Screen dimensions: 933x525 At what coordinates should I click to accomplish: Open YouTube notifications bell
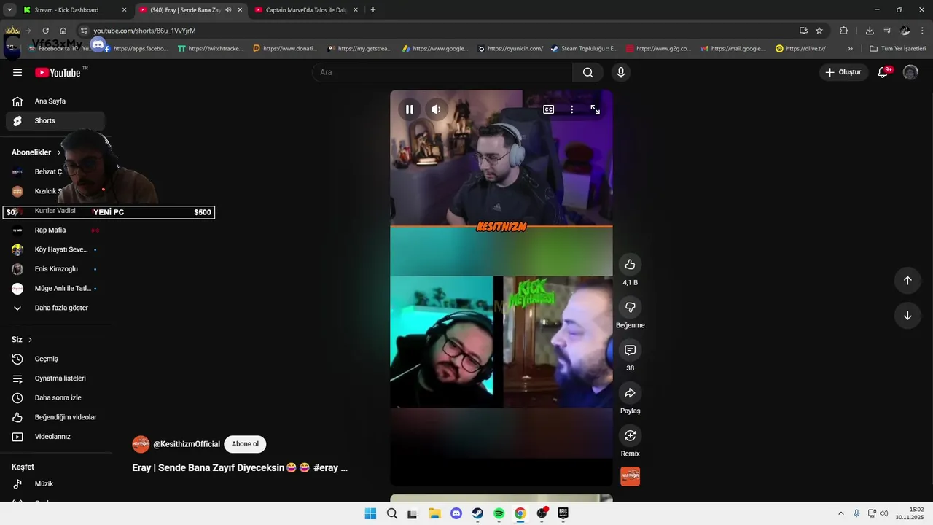883,72
